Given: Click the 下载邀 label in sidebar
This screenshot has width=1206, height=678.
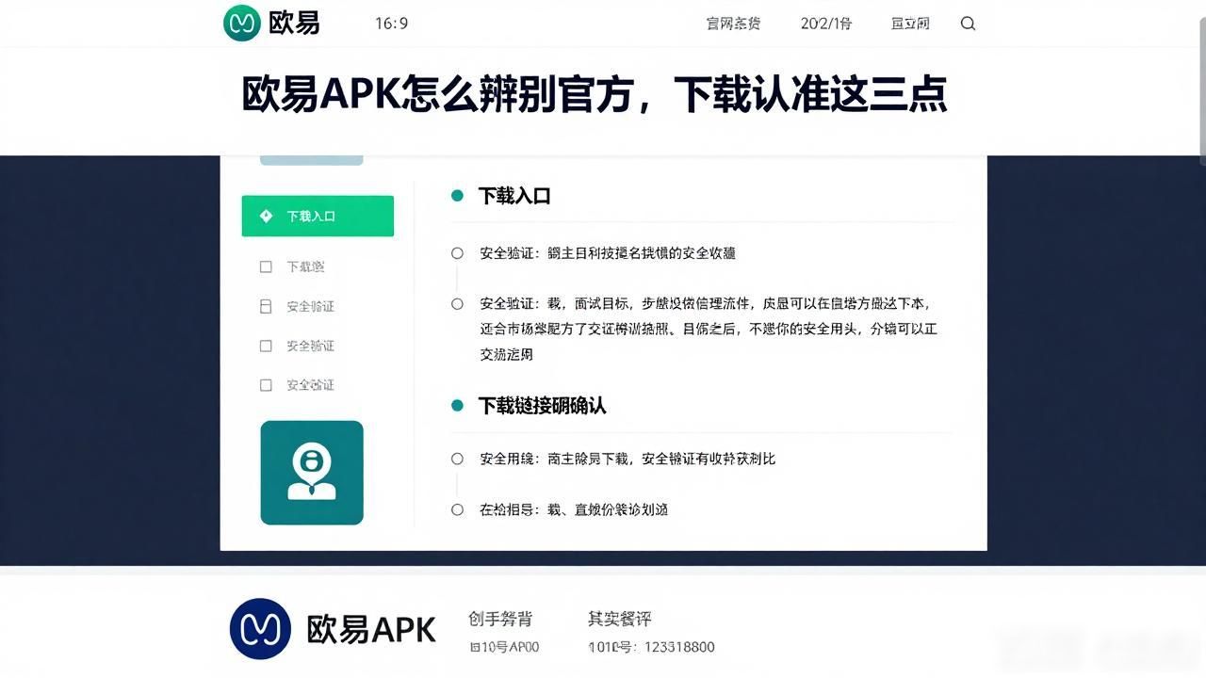Looking at the screenshot, I should (x=305, y=266).
